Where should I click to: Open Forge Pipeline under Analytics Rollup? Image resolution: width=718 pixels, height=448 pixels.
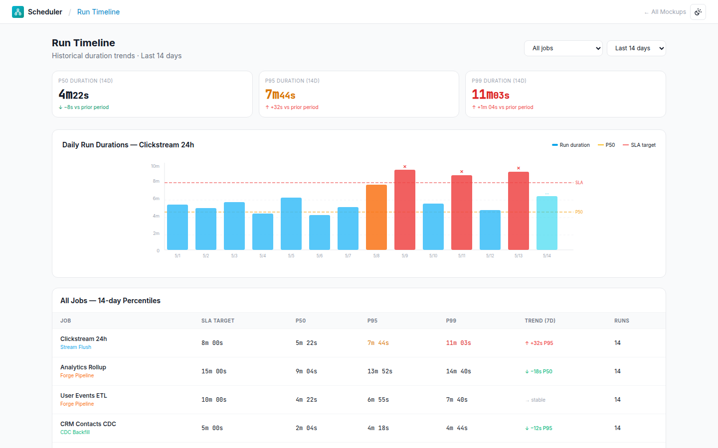click(77, 376)
